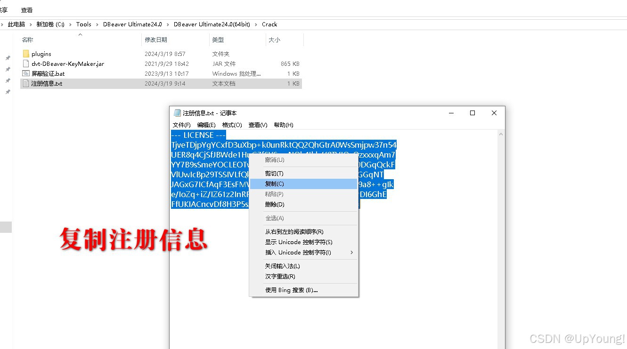The width and height of the screenshot is (627, 349).
Task: Click the 865 KB size cell
Action: click(290, 64)
